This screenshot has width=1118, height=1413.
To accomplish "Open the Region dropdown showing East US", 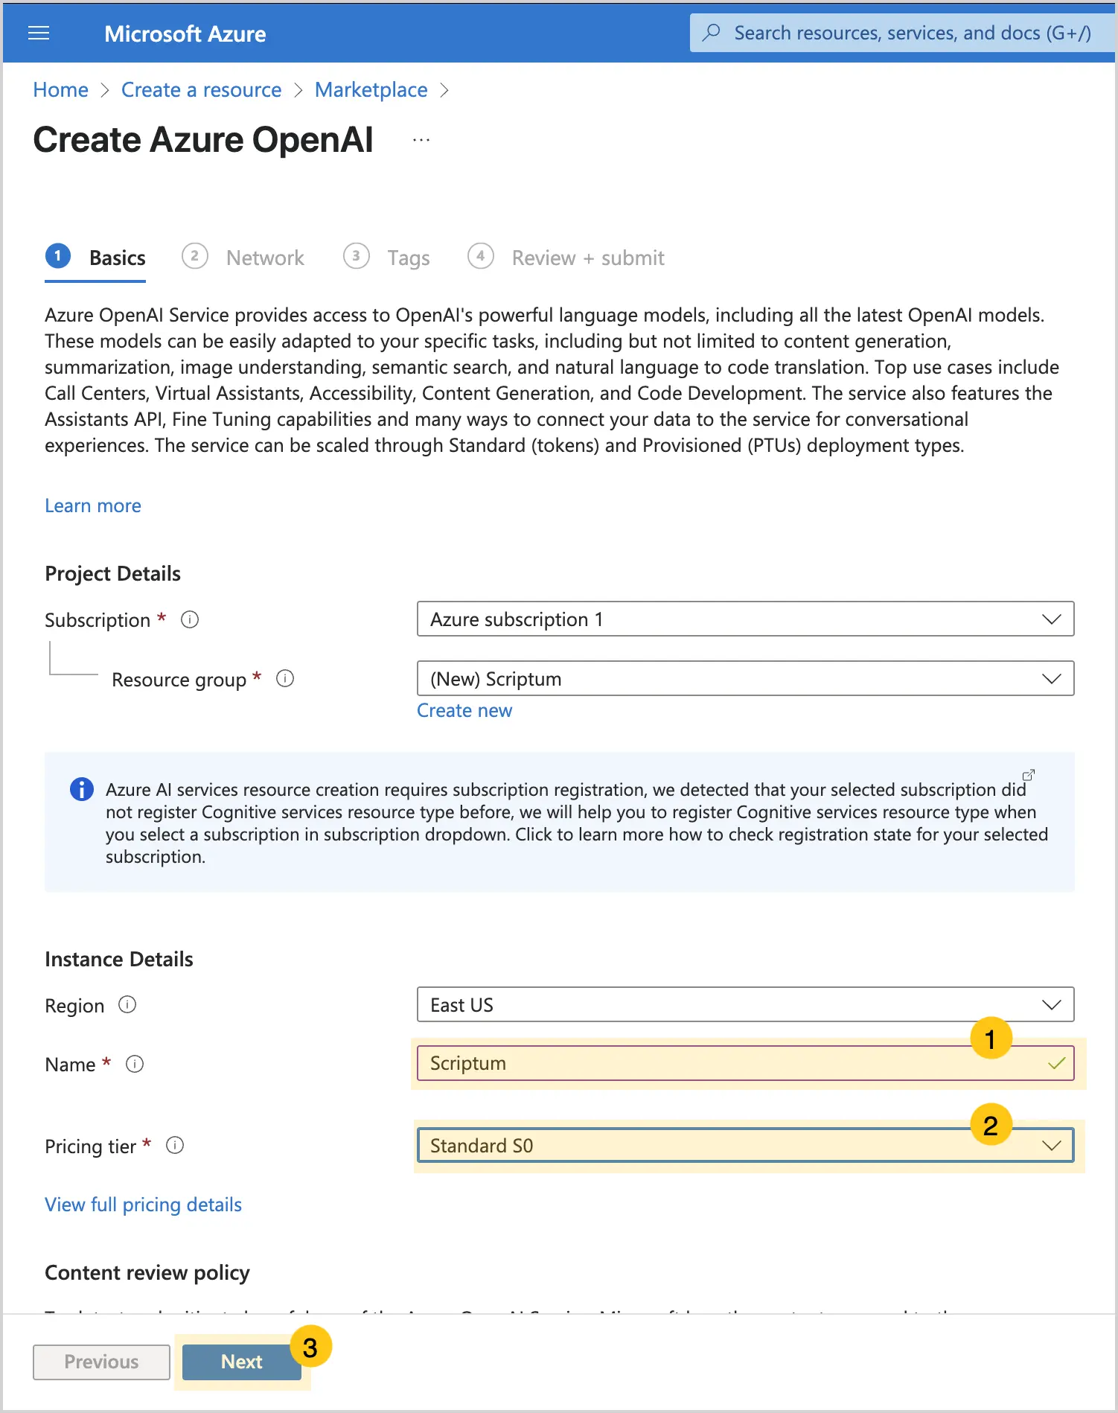I will click(x=745, y=1005).
